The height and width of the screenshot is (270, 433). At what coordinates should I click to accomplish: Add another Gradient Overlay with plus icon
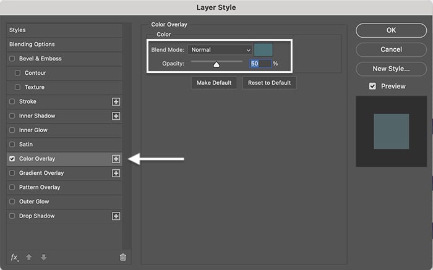coord(116,173)
